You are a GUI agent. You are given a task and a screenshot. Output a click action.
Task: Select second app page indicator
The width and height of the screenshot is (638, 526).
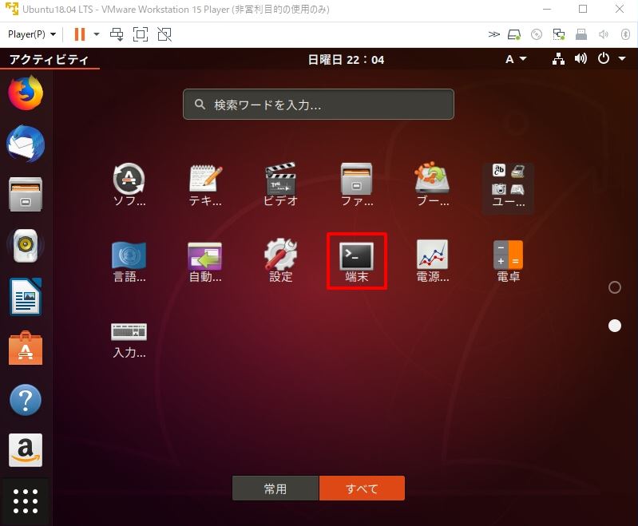click(x=614, y=326)
